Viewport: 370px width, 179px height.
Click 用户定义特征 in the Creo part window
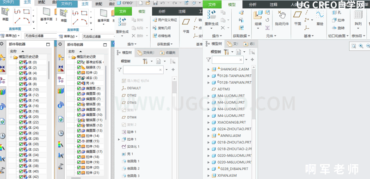pyautogui.click(x=165, y=20)
